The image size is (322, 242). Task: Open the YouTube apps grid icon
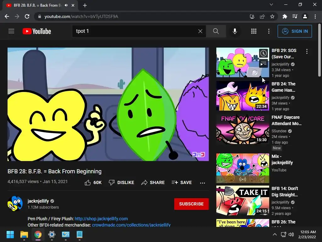point(254,31)
